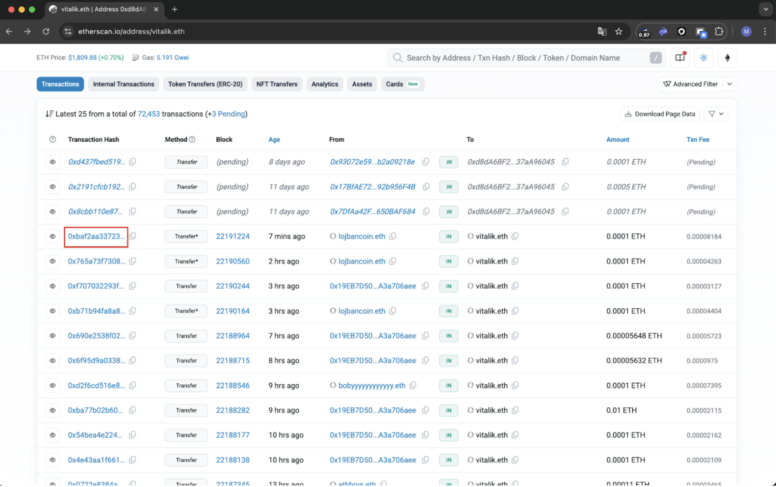Preview transaction 0x690e2538f02 with eye icon

tap(52, 336)
